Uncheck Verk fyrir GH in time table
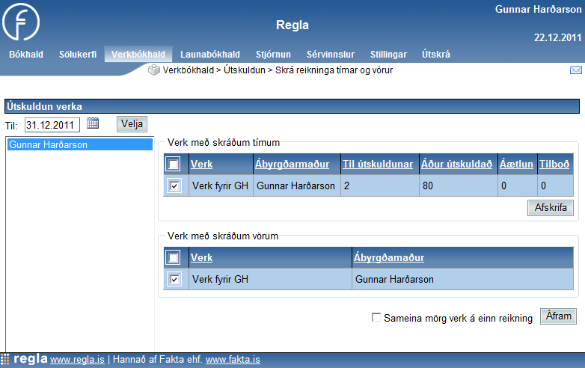 [x=174, y=186]
